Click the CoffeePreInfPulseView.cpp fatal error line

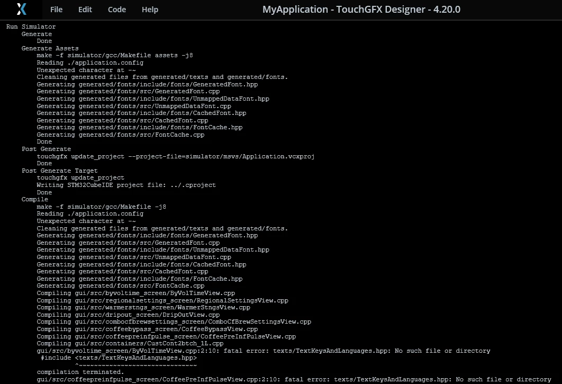pos(294,380)
